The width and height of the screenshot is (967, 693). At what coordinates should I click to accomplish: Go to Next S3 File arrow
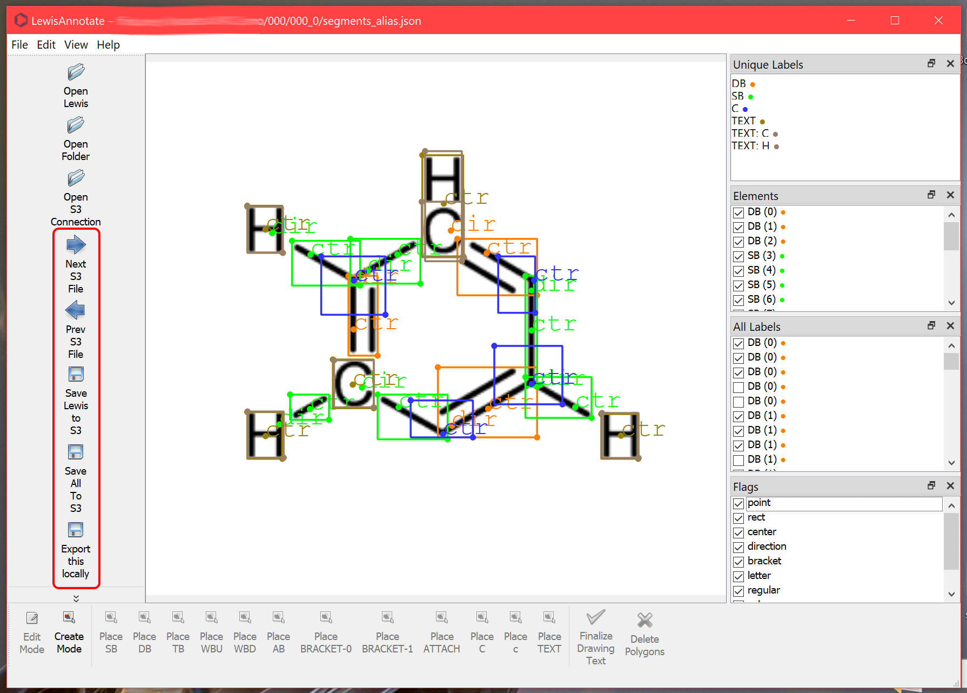76,245
